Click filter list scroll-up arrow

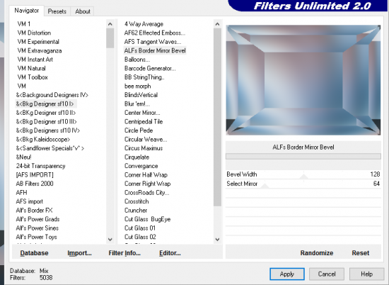point(217,24)
